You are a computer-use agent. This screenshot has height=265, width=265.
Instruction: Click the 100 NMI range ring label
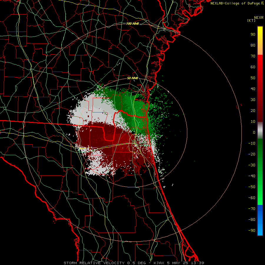tap(133, 24)
